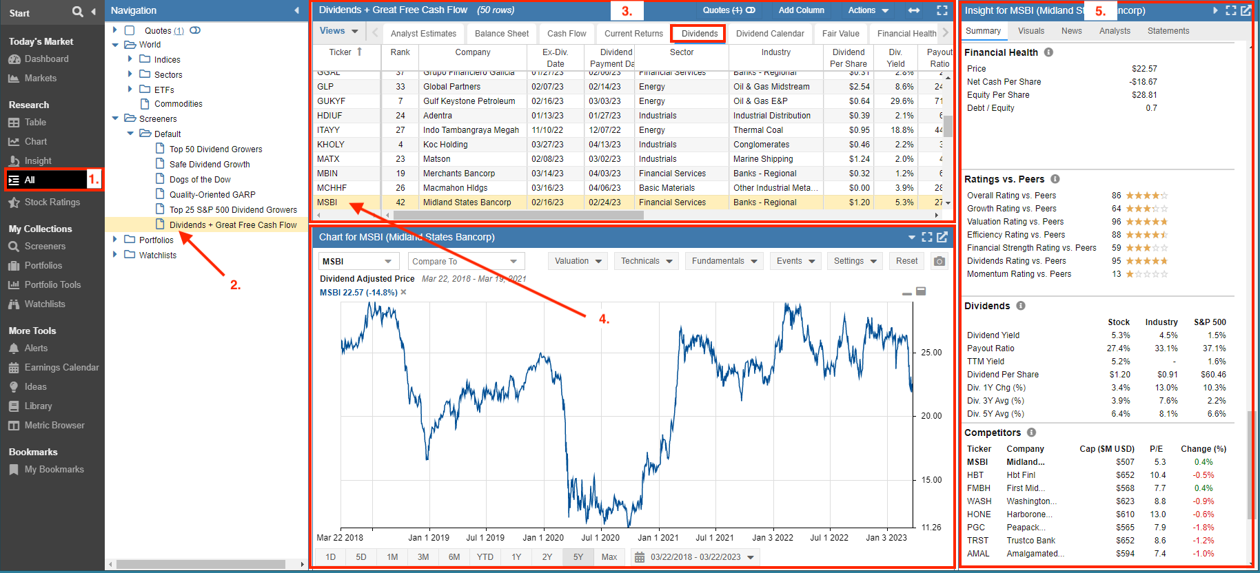1260x573 pixels.
Task: Open Portfolios under My Collections
Action: click(x=43, y=266)
